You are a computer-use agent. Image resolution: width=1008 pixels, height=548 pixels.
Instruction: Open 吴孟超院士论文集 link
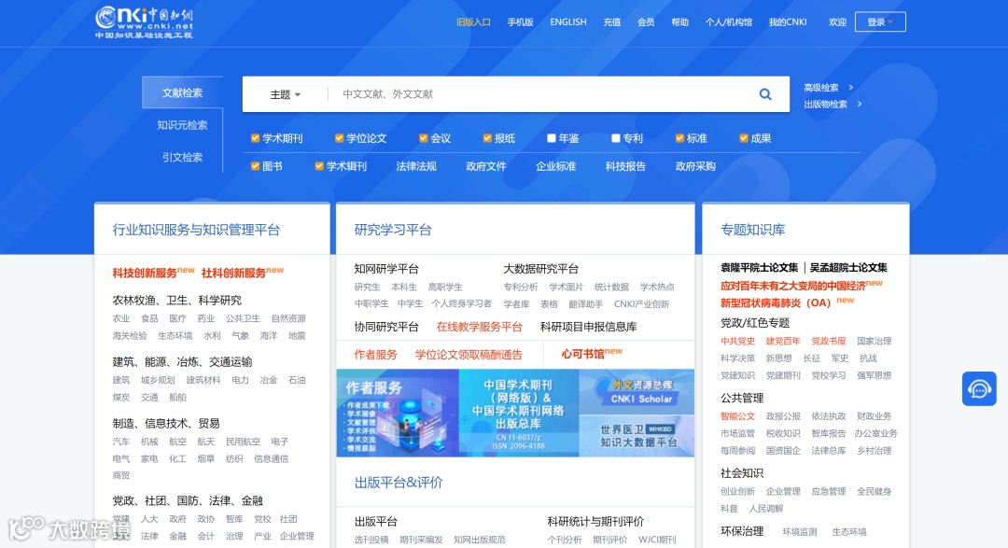coord(848,268)
